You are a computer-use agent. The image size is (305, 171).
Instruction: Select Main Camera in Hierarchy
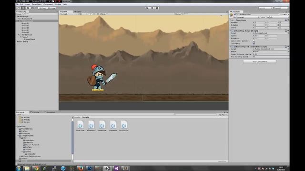(22, 42)
